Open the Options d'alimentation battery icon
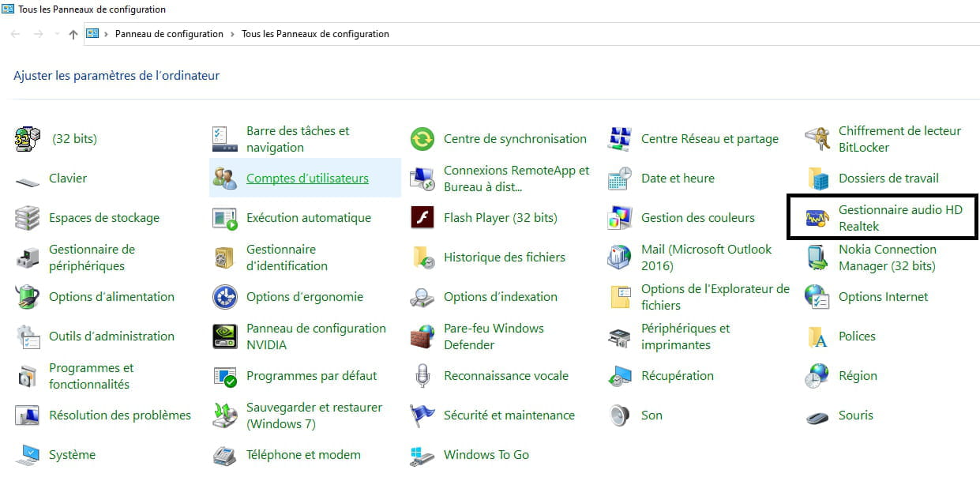Screen dimensions: 980x485 (28, 297)
